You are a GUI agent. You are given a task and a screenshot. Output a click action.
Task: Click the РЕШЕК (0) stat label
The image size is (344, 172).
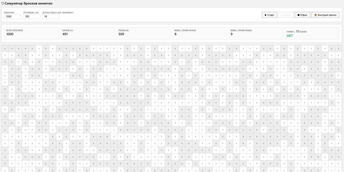(x=123, y=30)
